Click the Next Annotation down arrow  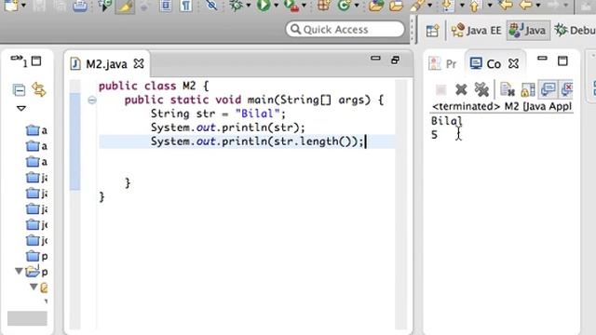(449, 6)
